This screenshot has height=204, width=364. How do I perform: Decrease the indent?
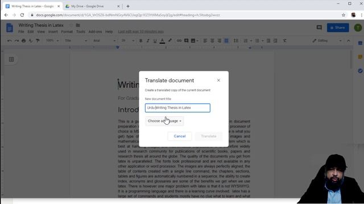pyautogui.click(x=268, y=41)
